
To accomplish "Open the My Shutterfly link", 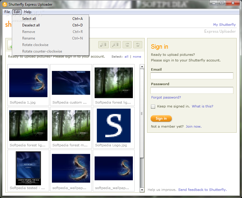I will tap(225, 25).
